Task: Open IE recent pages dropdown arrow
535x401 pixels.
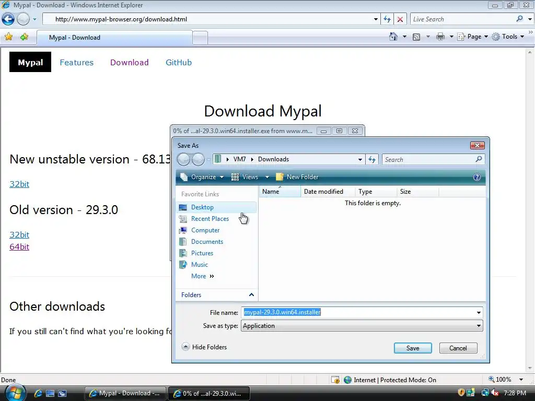Action: tap(34, 19)
